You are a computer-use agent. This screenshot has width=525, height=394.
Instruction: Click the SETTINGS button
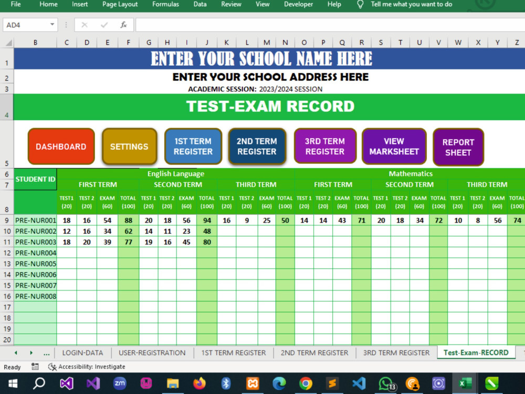[129, 147]
